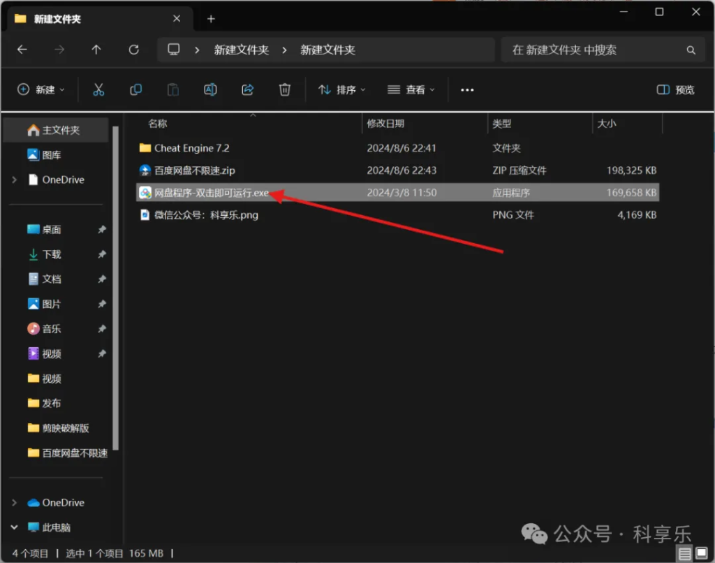Screen dimensions: 715x563
Task: Click the PNG 文件 type cell
Action: point(513,215)
